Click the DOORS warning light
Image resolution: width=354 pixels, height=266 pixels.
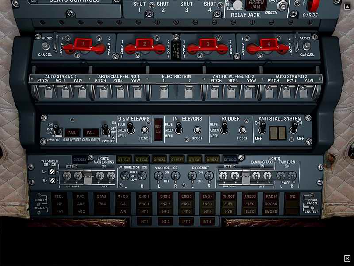tap(271, 204)
